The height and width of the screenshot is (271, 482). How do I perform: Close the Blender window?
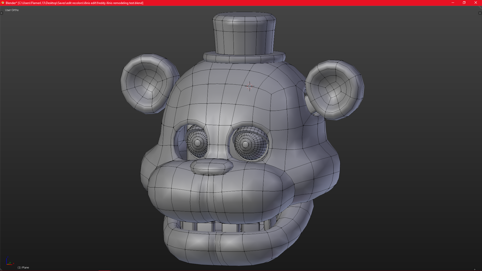[476, 3]
